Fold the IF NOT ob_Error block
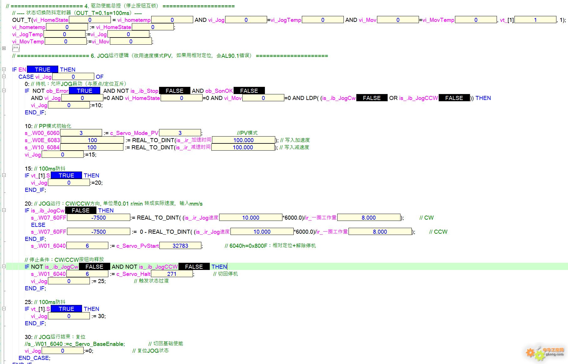Screen dimensions: 568x364 [4, 91]
